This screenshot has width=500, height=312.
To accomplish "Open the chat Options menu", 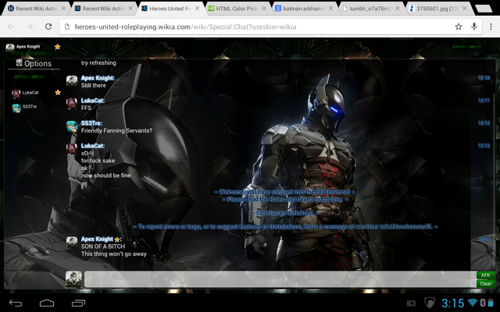I will point(34,63).
